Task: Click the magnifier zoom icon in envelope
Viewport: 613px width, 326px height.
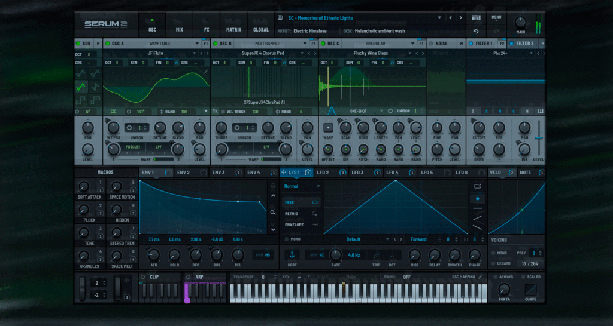Action: [273, 212]
